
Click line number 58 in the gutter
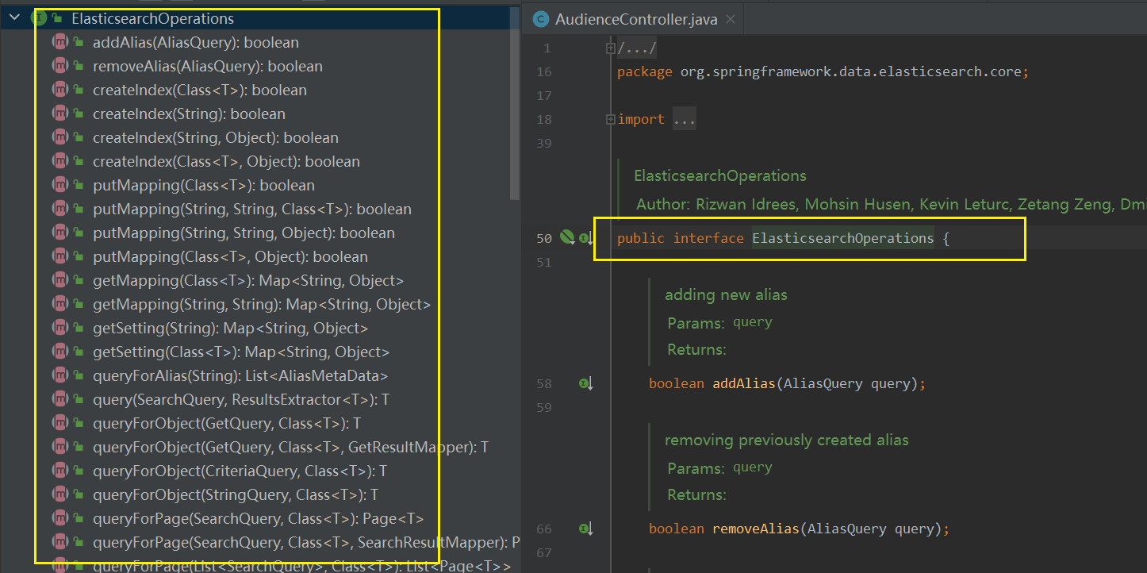click(543, 383)
